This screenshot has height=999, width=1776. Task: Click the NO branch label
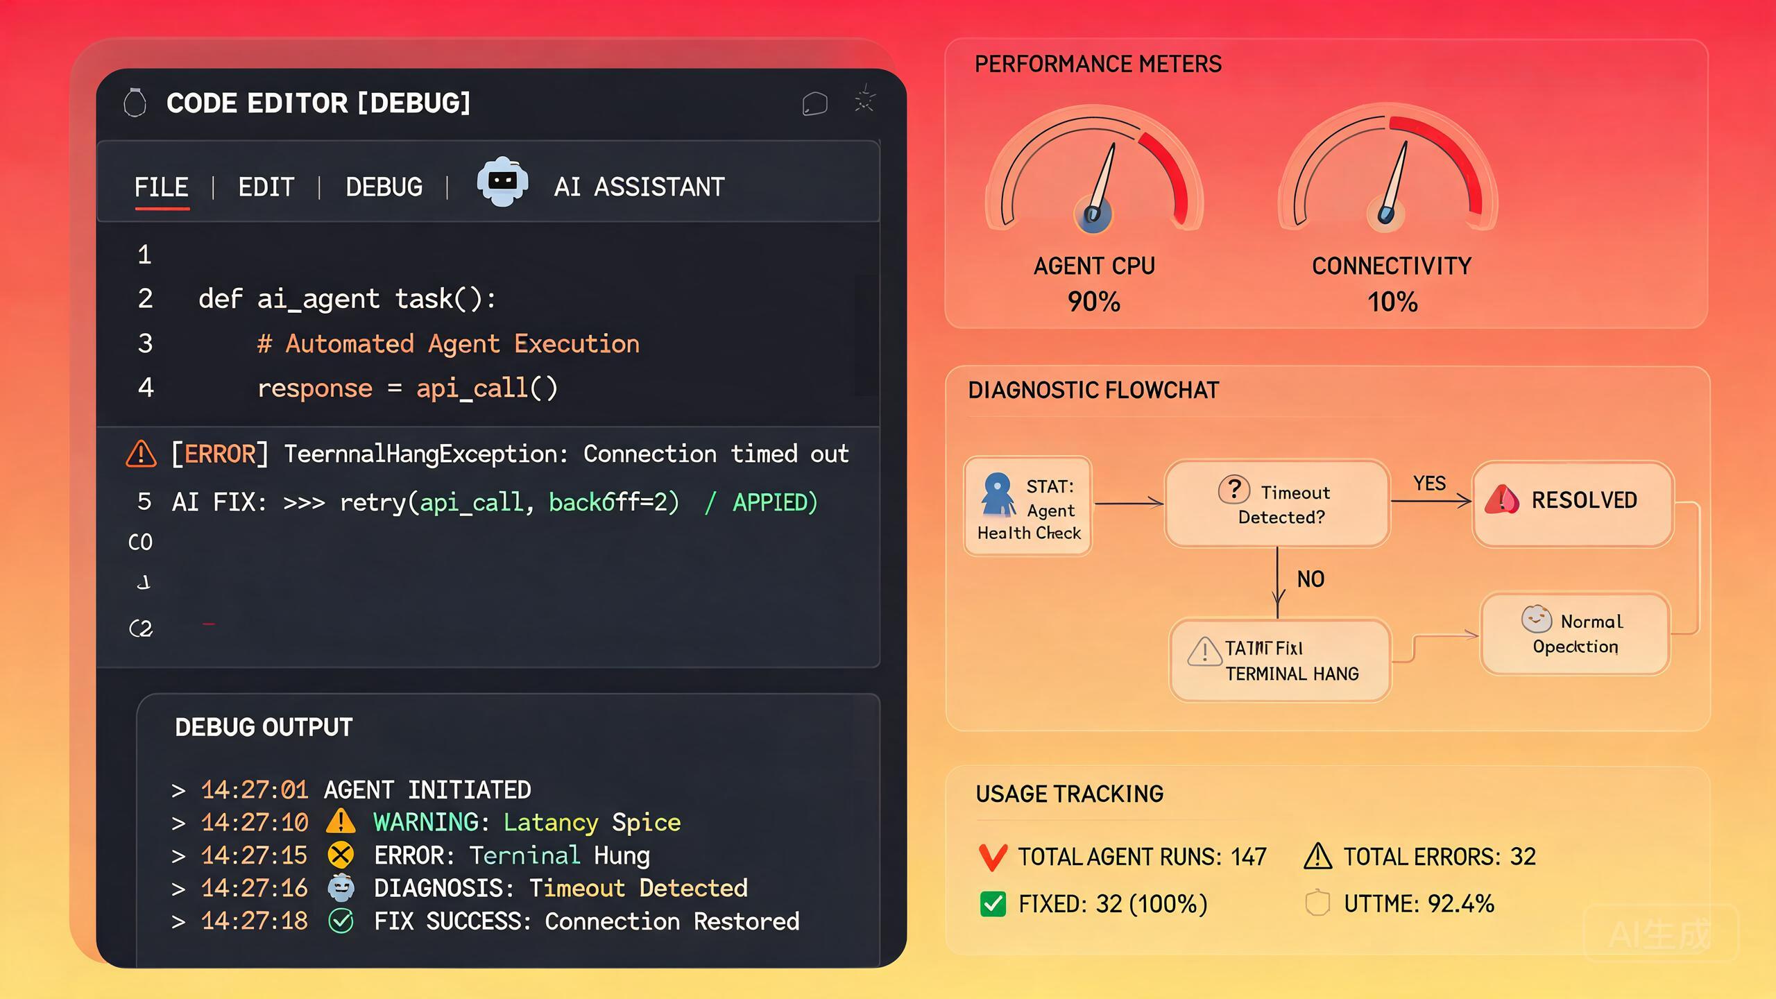[1310, 579]
